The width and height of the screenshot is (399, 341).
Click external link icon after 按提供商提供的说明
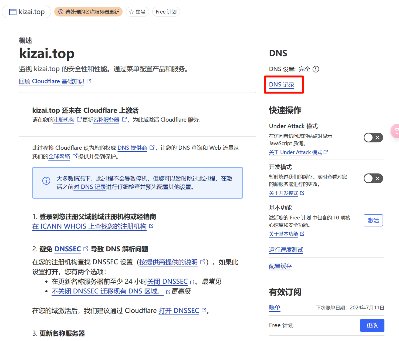203,262
